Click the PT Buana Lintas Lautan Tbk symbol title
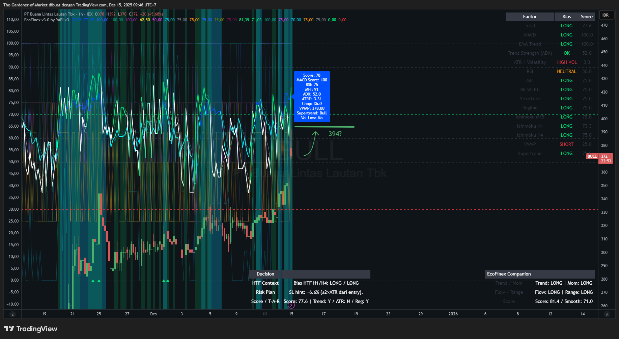This screenshot has height=339, width=619. 49,14
